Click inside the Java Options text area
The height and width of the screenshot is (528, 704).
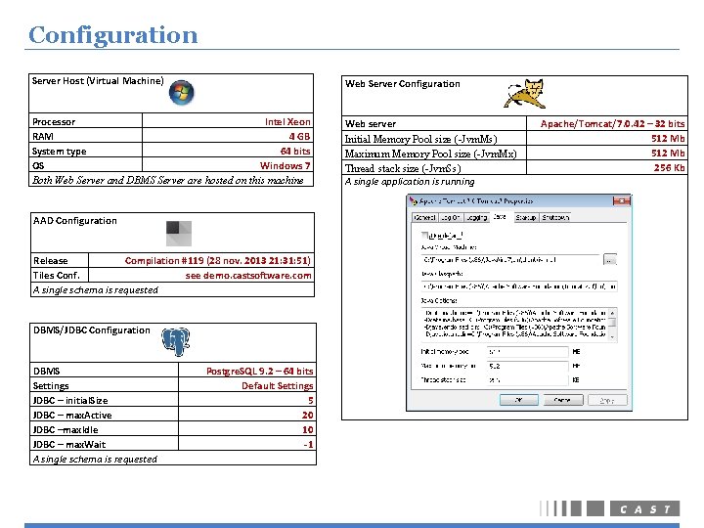[x=515, y=325]
